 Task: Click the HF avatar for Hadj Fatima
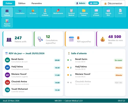7,68
